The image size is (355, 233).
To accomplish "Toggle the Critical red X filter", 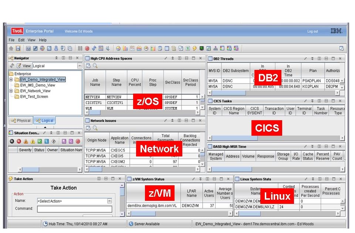I will point(19,141).
